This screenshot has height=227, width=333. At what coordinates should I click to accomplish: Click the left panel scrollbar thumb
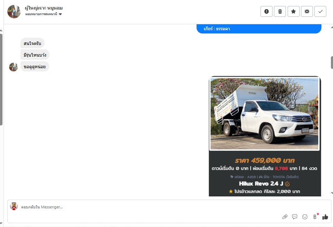(x=1, y=79)
